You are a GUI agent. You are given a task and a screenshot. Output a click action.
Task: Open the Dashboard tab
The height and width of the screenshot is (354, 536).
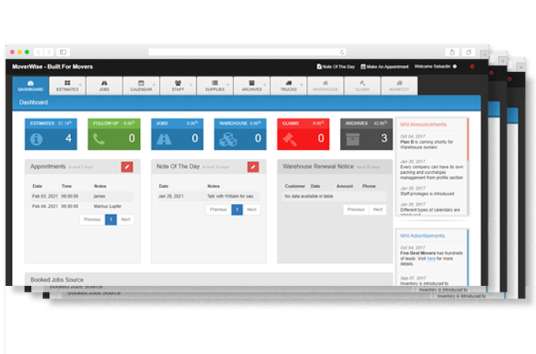pos(30,85)
